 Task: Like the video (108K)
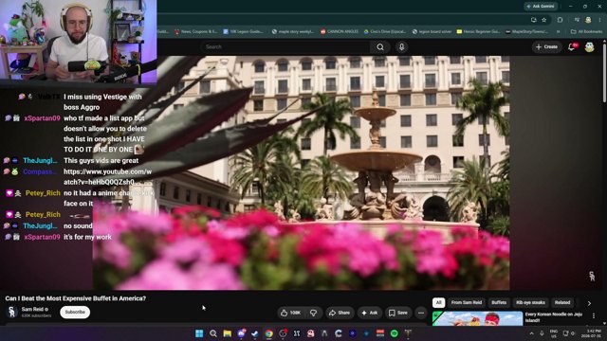[291, 313]
